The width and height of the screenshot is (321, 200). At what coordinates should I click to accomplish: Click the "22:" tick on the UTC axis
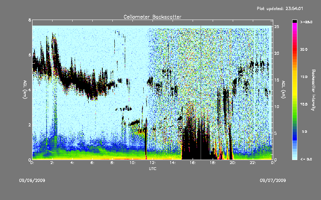(x=253, y=163)
